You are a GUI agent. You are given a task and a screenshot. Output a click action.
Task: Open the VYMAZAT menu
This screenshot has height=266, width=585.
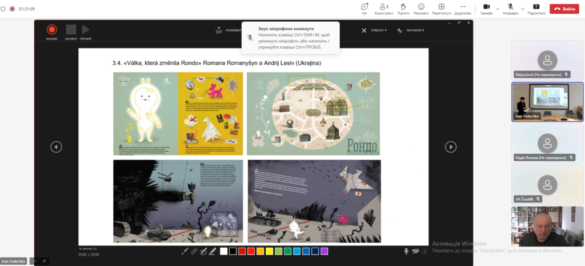click(374, 30)
